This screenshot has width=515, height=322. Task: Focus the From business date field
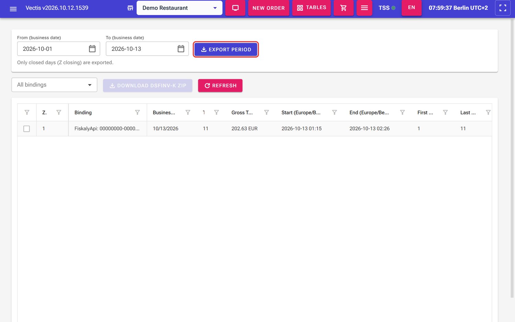coord(58,49)
